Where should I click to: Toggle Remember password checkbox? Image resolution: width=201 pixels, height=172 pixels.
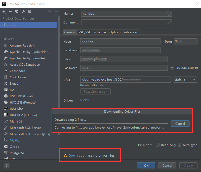172,68
